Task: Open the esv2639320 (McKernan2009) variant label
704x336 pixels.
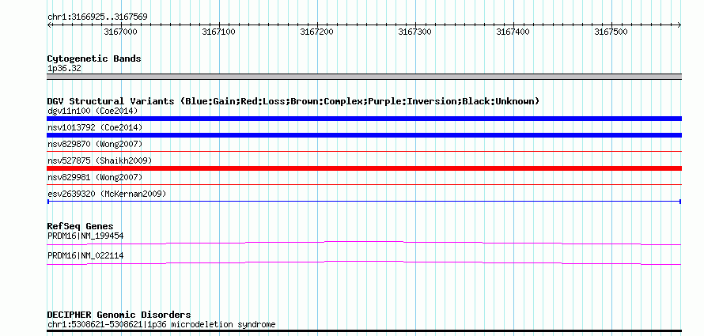Action: tap(107, 194)
